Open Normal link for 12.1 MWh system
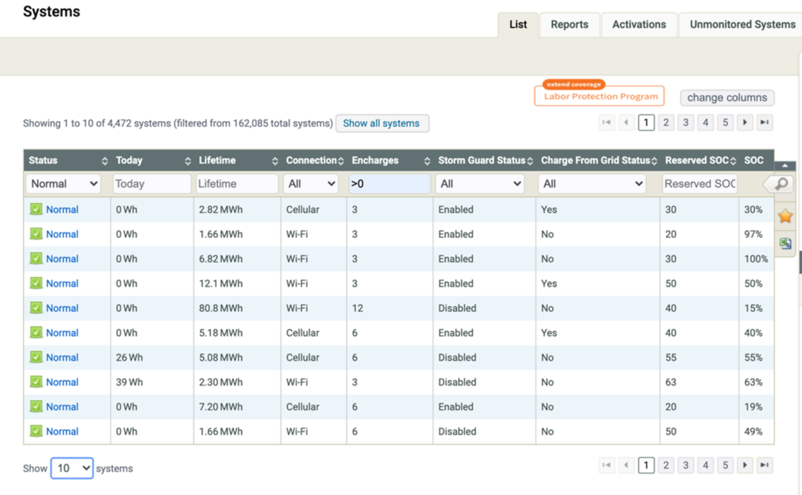This screenshot has height=495, width=802. coord(62,283)
